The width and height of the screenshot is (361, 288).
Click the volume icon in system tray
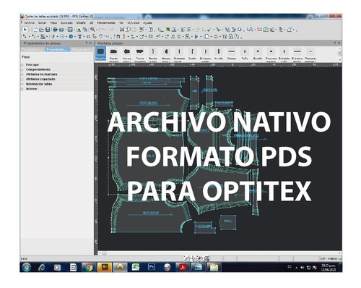(303, 268)
